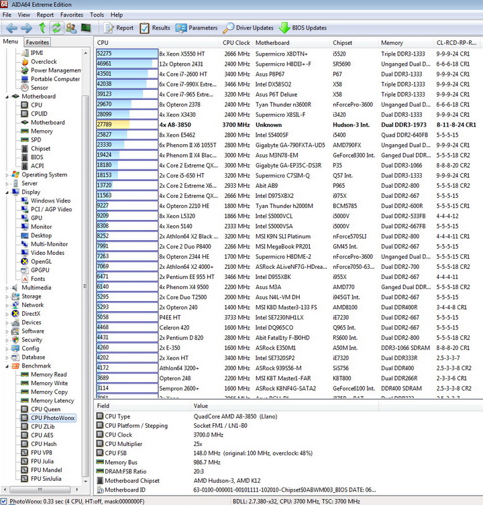Sort by the Memory column header
The image size is (483, 505).
tap(405, 43)
